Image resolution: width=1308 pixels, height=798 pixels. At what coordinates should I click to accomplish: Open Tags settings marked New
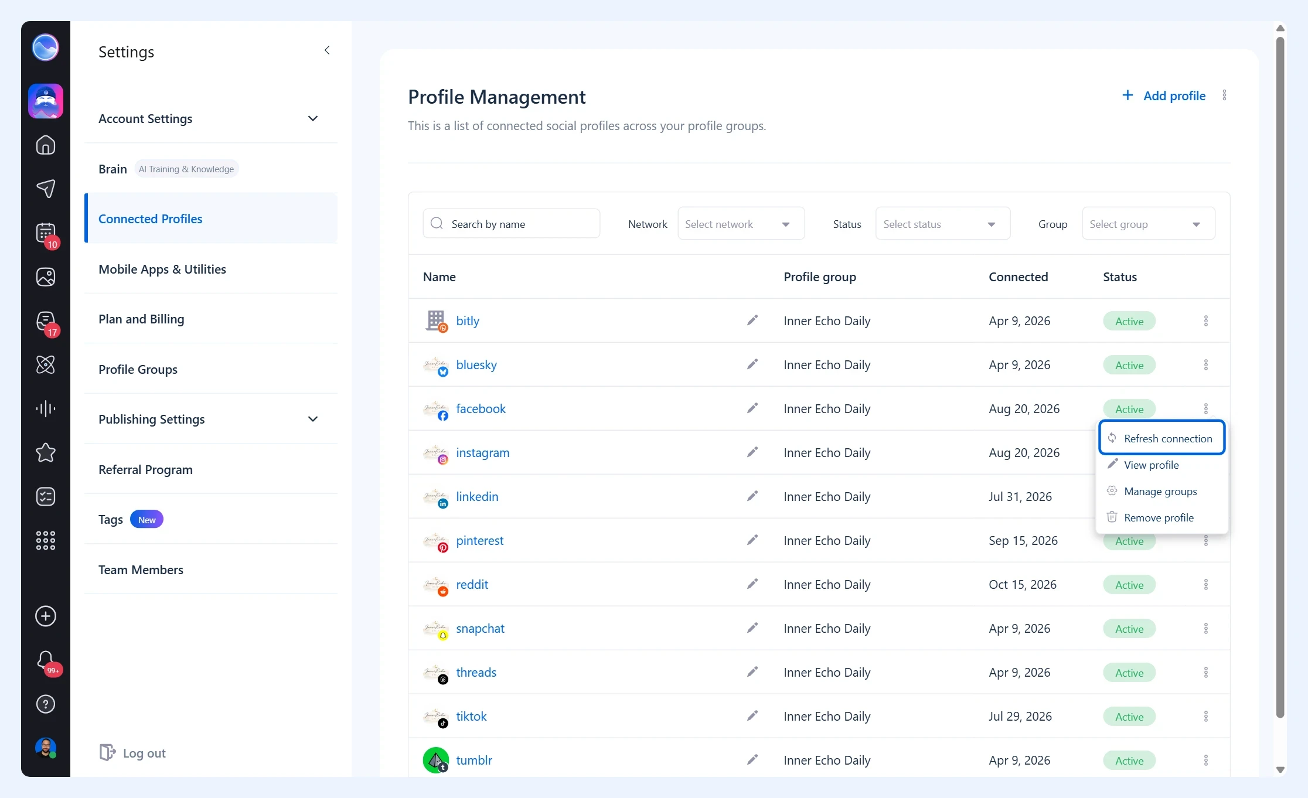(211, 519)
